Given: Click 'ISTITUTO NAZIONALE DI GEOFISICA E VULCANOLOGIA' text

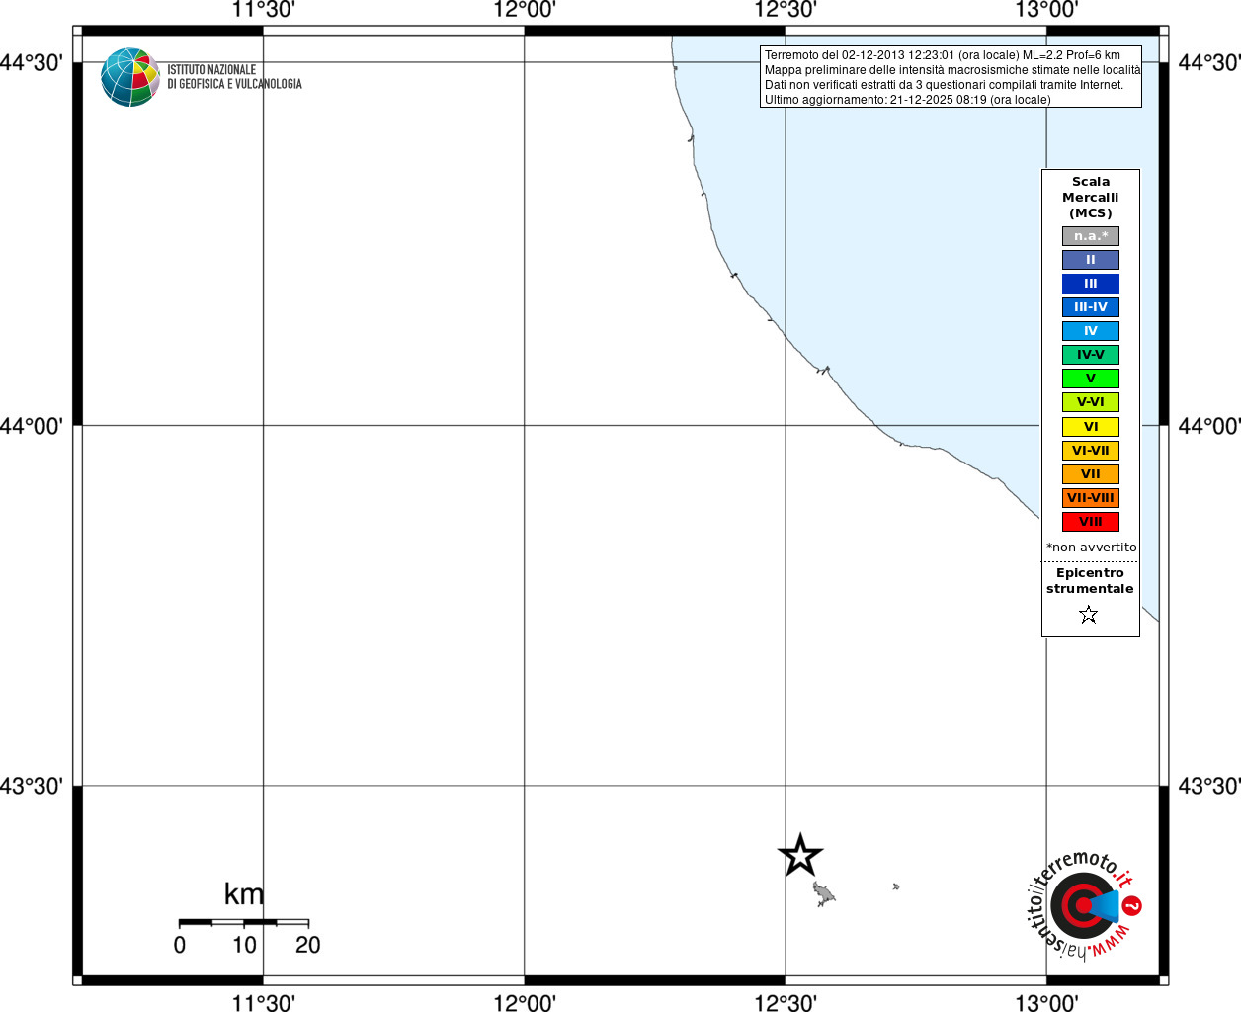Looking at the screenshot, I should point(234,77).
